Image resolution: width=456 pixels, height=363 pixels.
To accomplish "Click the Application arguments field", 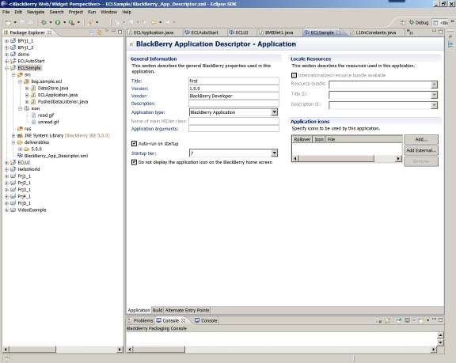I will (234, 129).
